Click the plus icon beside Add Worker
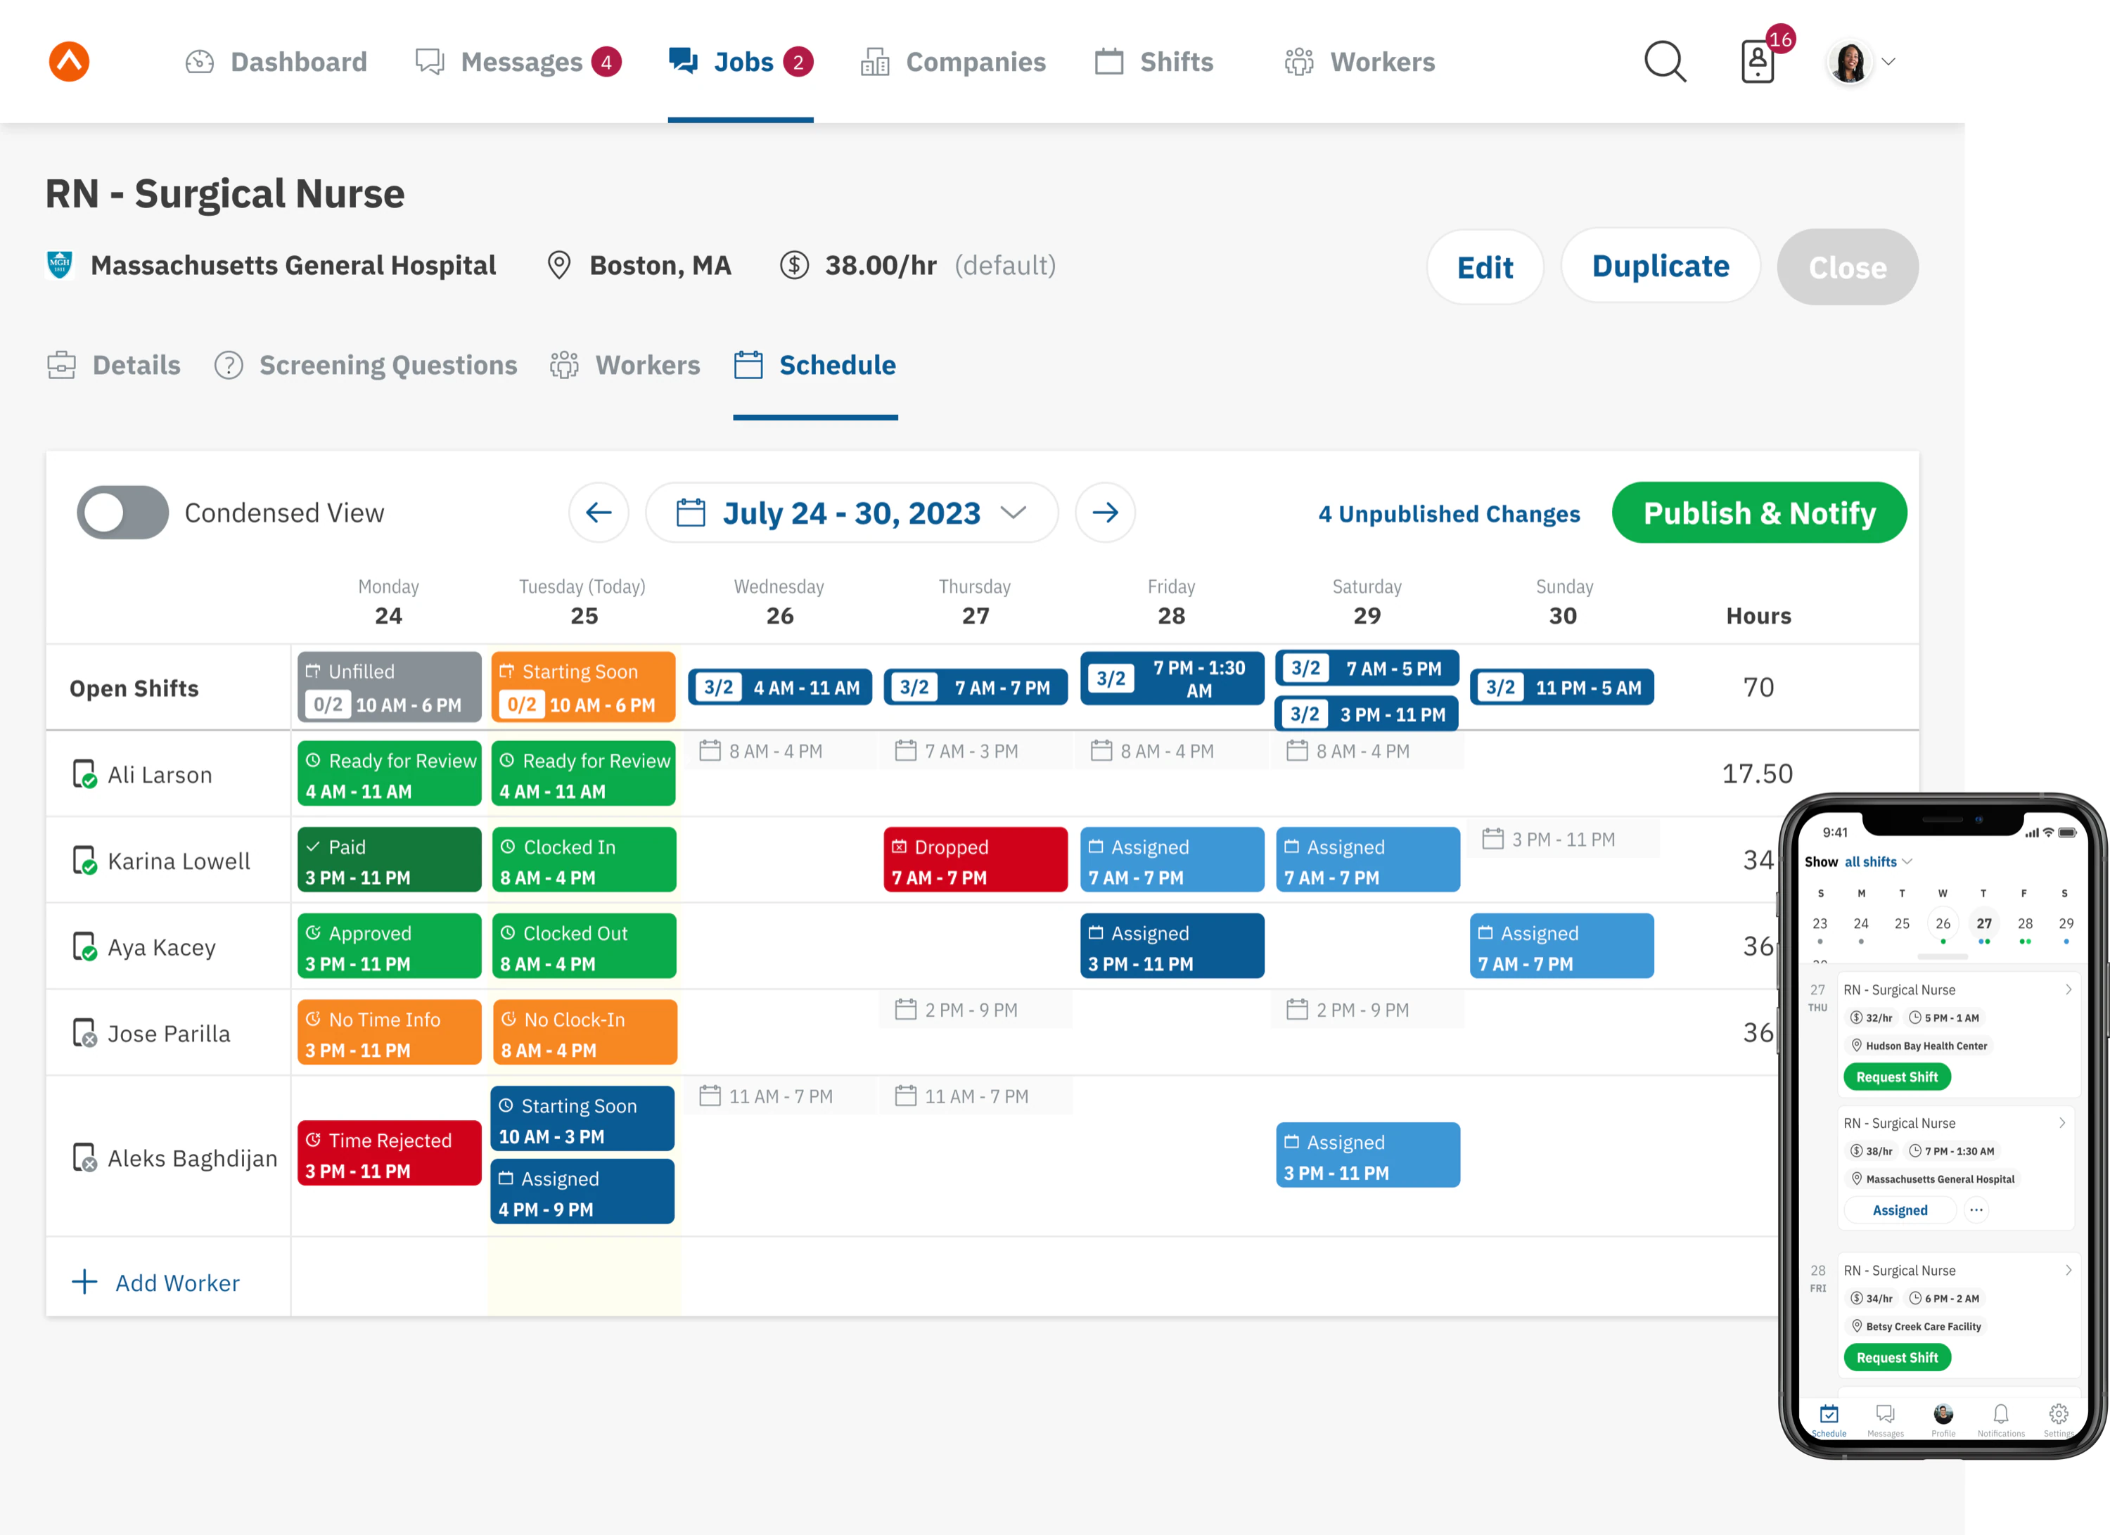 click(84, 1282)
